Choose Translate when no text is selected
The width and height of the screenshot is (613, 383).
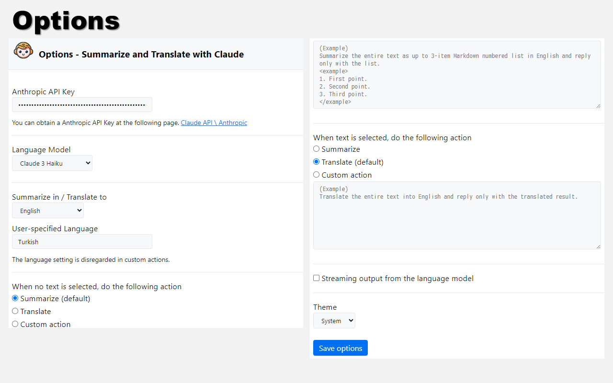(15, 311)
